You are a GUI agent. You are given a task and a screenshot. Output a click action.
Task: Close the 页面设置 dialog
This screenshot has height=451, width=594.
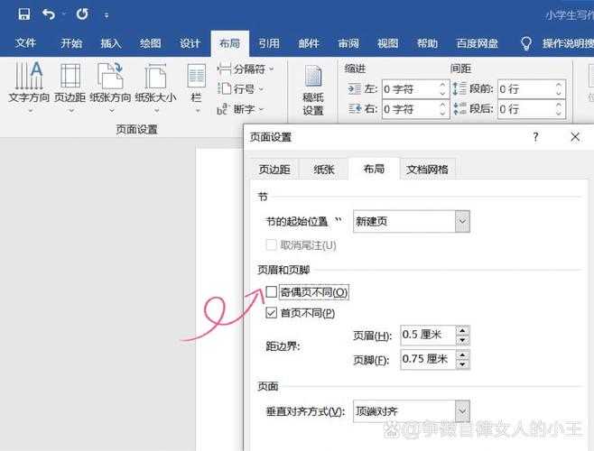coord(575,137)
